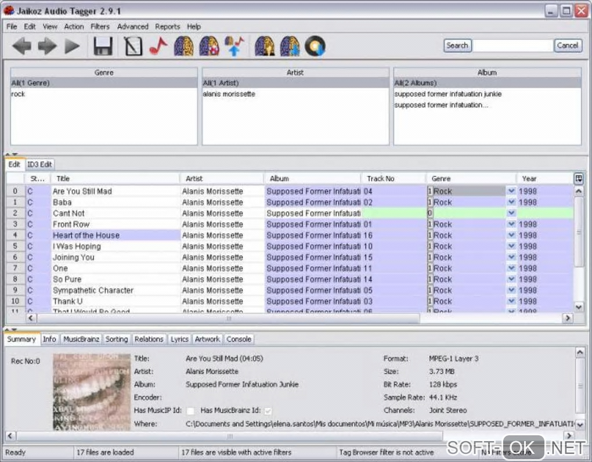Open genre dropdown for So Pure row
Screen dimensions: 592x462
coord(511,279)
